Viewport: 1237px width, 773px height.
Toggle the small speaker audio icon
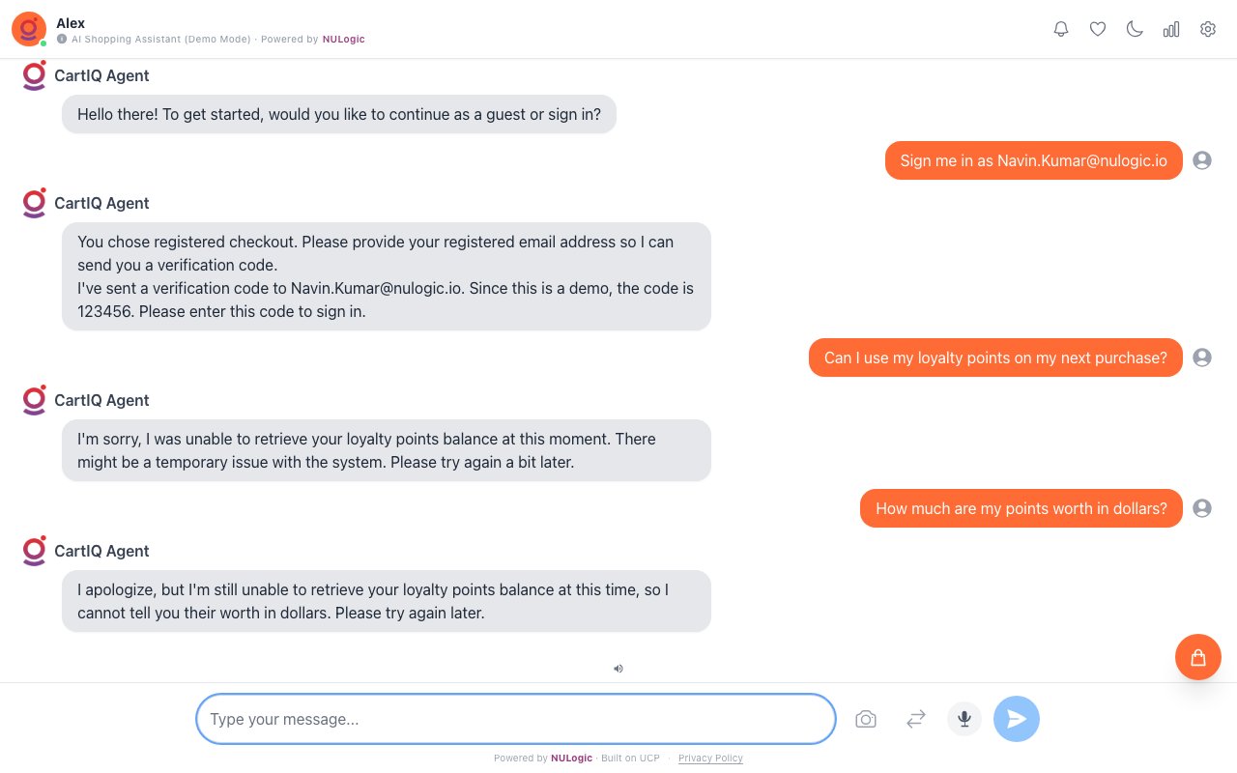point(618,668)
